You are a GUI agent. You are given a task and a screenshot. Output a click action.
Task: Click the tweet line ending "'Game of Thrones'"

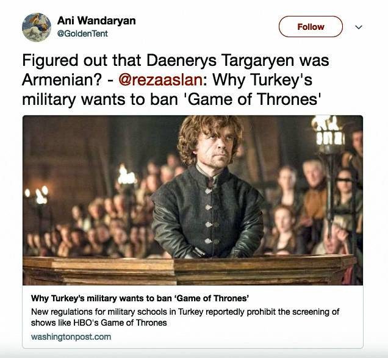171,99
